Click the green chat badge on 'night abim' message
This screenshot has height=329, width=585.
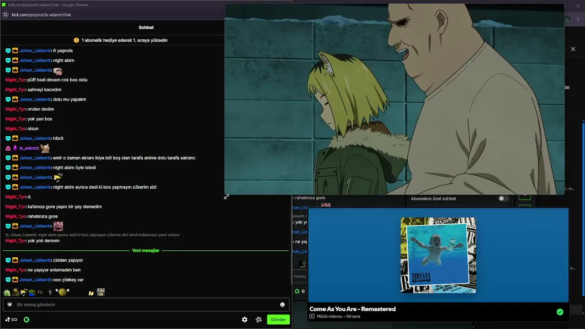[8, 60]
